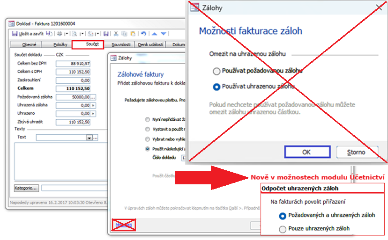The width and height of the screenshot is (388, 240).
Task: Click the field next to the Kategorie button
Action: click(75, 188)
